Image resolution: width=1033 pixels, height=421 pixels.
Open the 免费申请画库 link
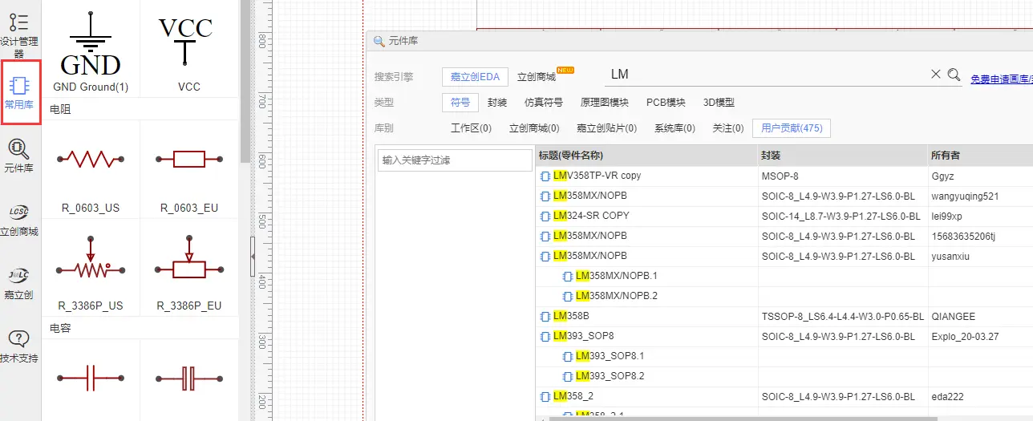[1001, 79]
